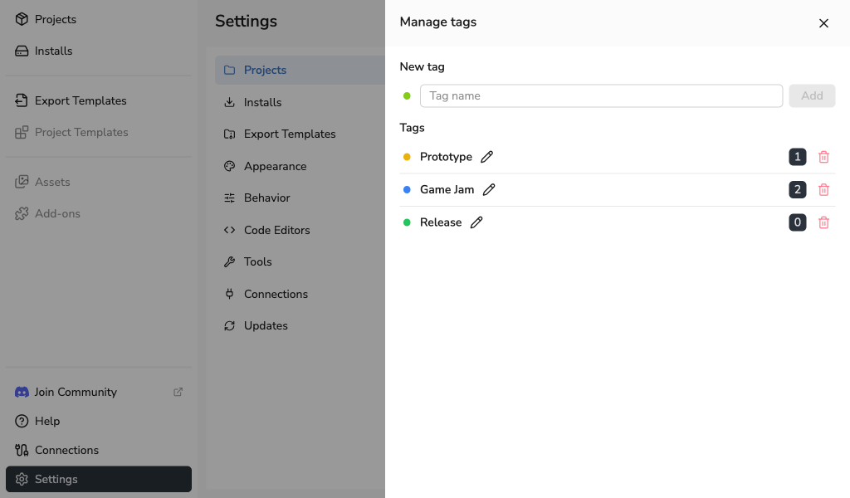Click the question mark Help icon
The height and width of the screenshot is (498, 850).
(x=22, y=421)
